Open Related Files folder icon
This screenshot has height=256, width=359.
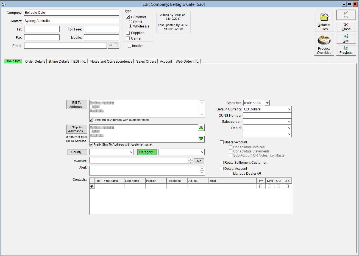[324, 21]
